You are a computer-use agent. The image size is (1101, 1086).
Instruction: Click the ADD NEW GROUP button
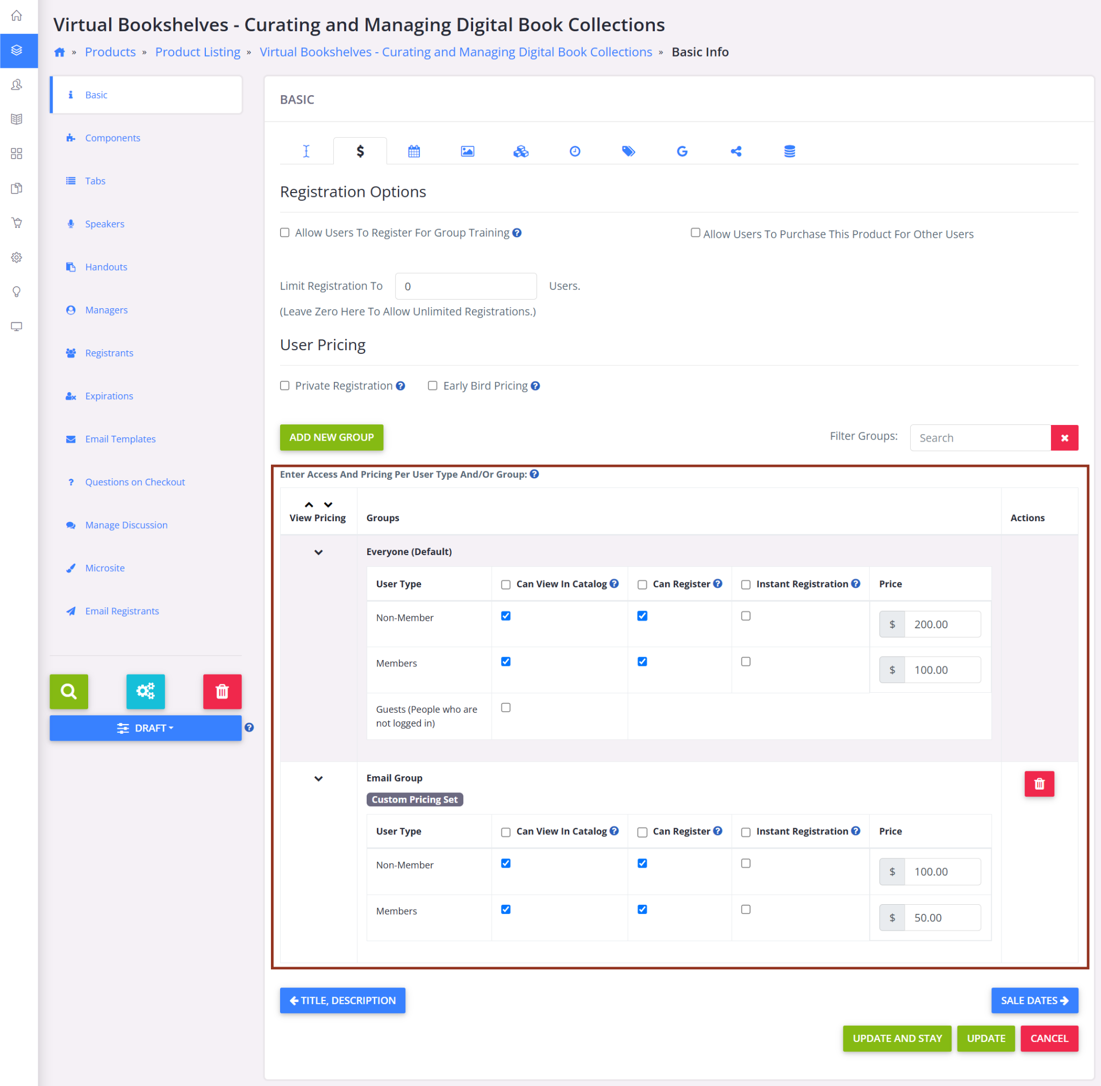coord(331,437)
